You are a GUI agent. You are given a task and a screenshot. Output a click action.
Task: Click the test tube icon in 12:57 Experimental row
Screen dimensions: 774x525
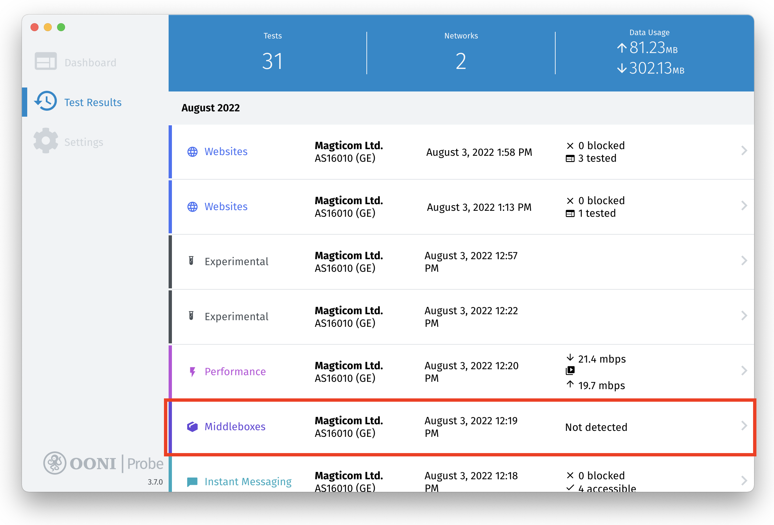191,261
